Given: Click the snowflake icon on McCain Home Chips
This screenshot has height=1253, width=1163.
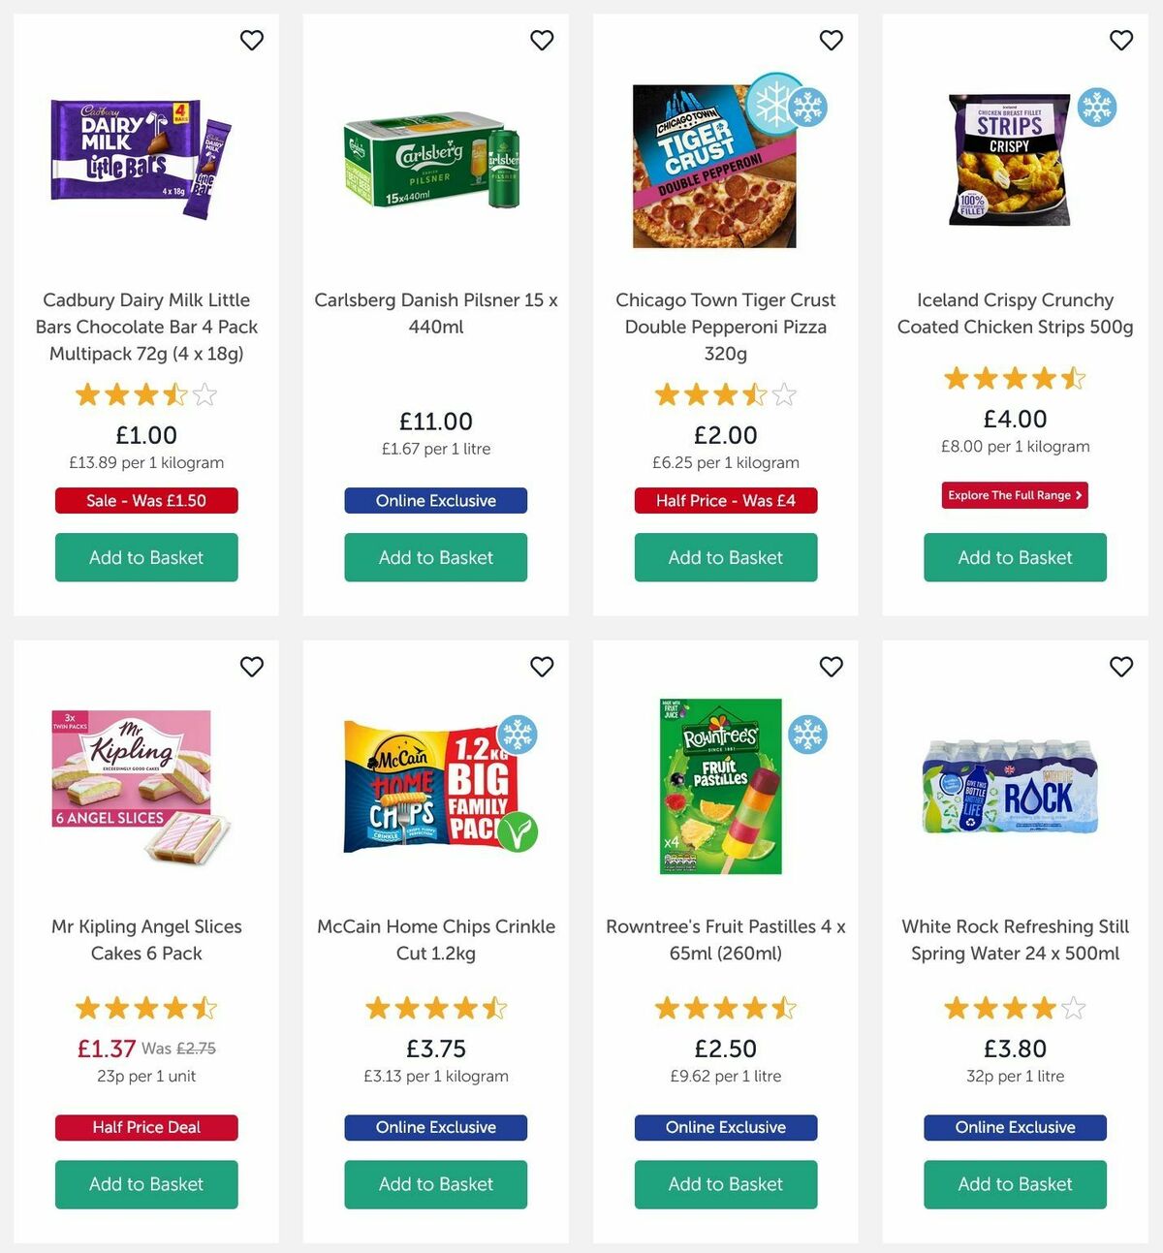Looking at the screenshot, I should coord(517,735).
